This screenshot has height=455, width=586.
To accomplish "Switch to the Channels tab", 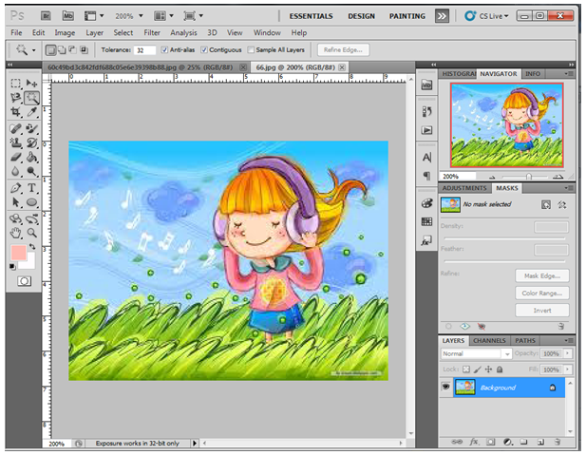I will (490, 340).
